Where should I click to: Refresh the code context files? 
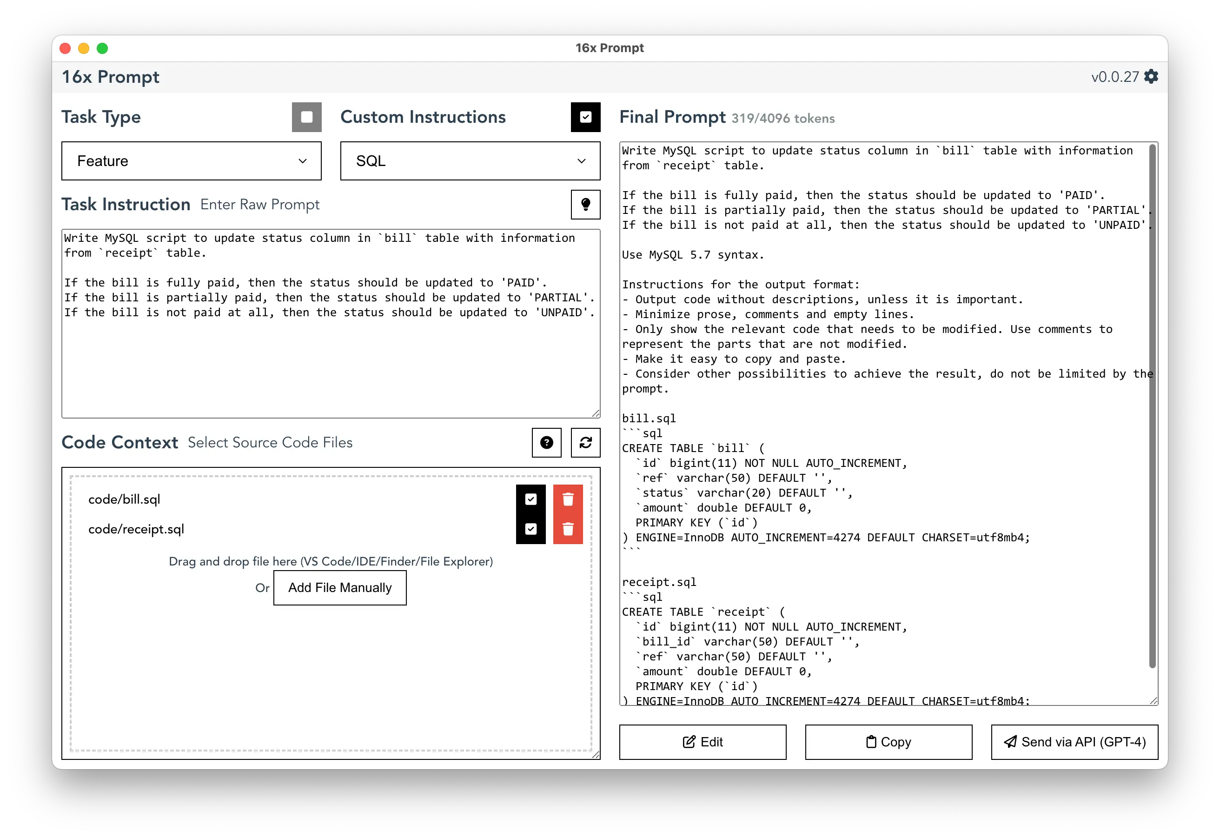coord(585,443)
